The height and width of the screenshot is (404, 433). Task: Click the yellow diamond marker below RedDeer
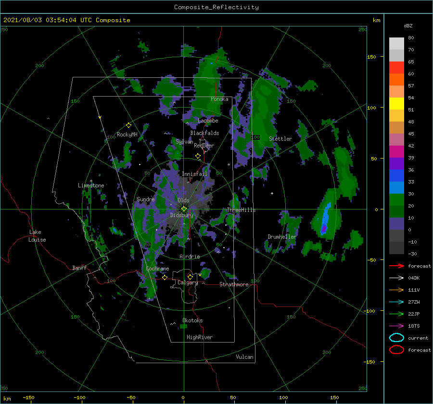pyautogui.click(x=198, y=156)
